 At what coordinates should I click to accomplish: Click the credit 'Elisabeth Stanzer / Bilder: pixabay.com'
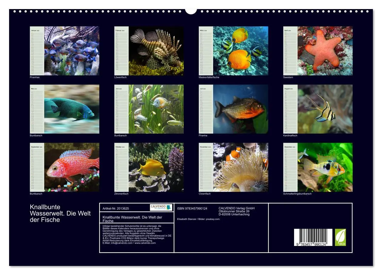tap(198, 219)
